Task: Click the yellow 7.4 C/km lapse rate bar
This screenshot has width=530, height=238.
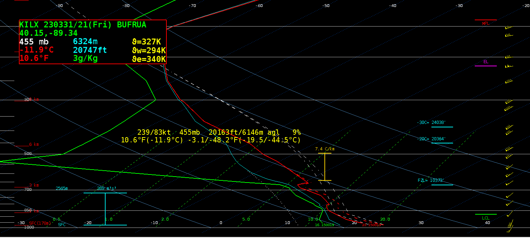Action: click(325, 167)
